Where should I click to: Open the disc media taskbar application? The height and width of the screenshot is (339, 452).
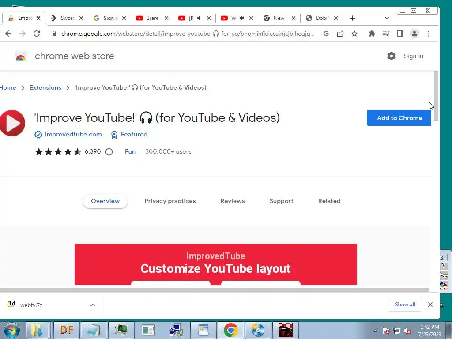[258, 330]
